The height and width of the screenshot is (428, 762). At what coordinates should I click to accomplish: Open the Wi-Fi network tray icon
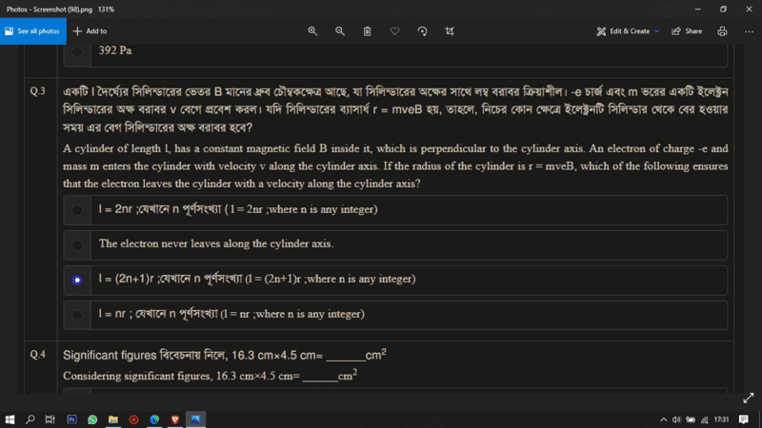pyautogui.click(x=704, y=419)
